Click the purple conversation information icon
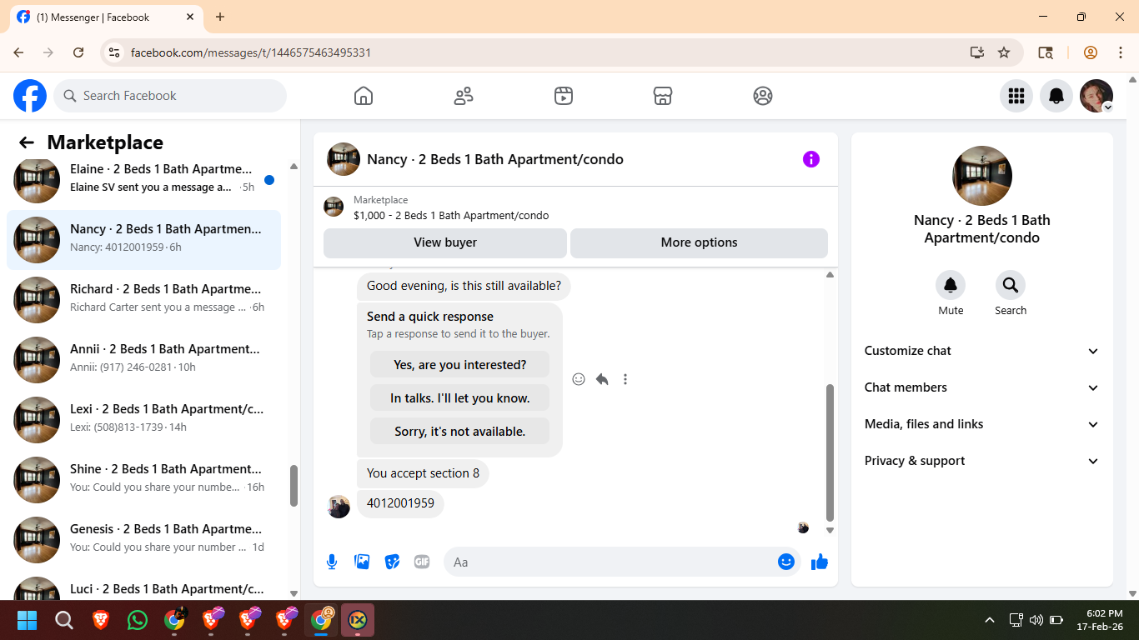The width and height of the screenshot is (1139, 640). 811,159
